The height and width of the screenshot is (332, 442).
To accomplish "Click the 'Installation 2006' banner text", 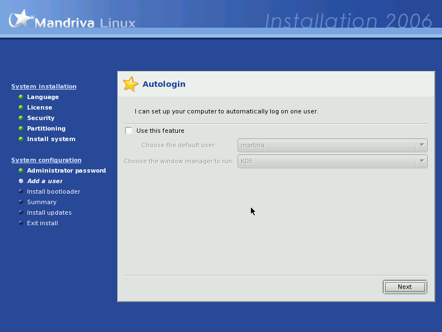I will point(349,21).
